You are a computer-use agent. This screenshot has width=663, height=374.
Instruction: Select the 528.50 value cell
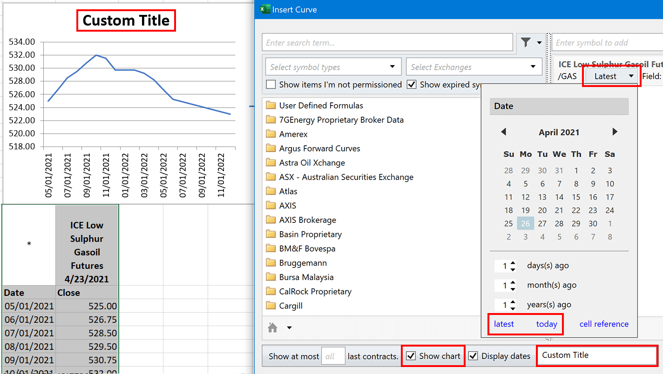pos(87,333)
